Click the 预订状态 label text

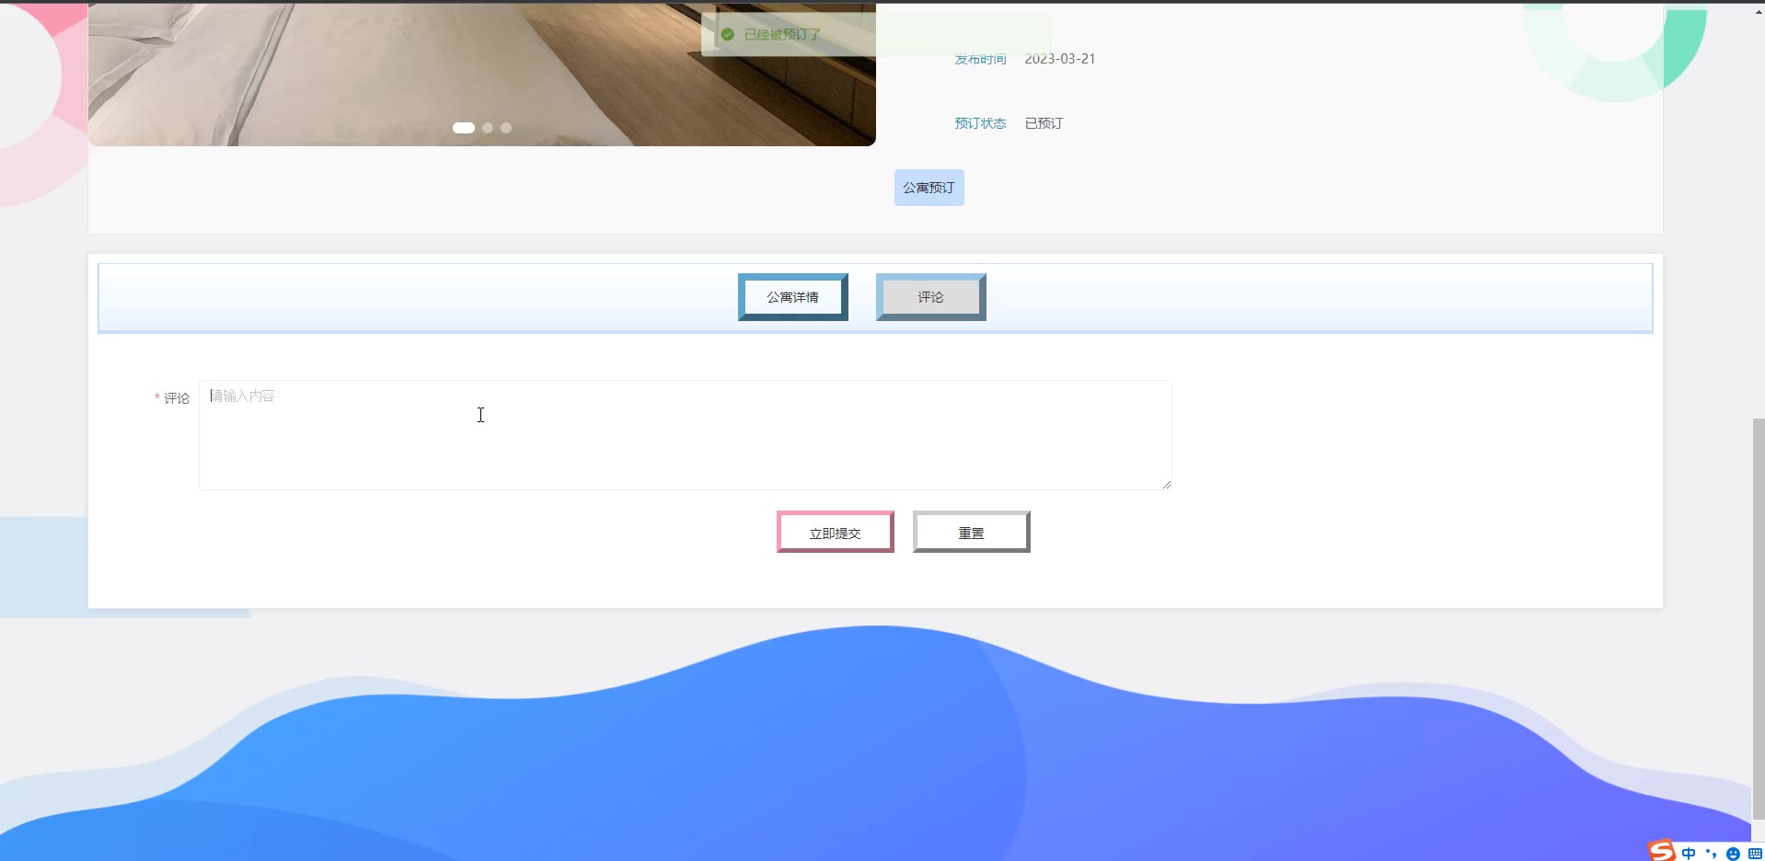pyautogui.click(x=980, y=123)
